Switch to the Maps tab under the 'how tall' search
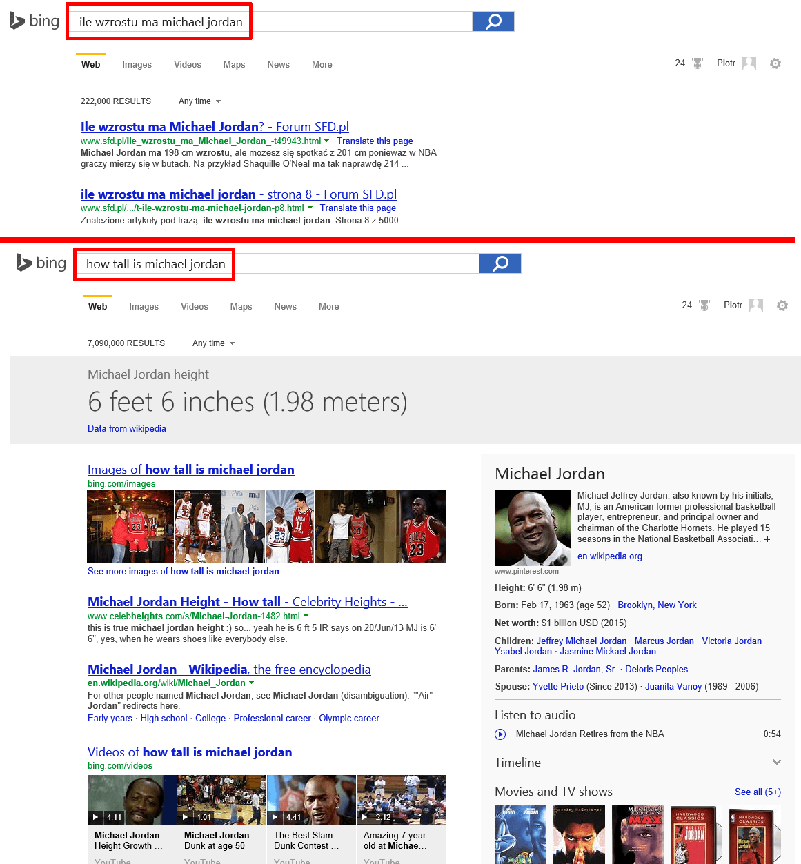801x864 pixels. tap(241, 307)
